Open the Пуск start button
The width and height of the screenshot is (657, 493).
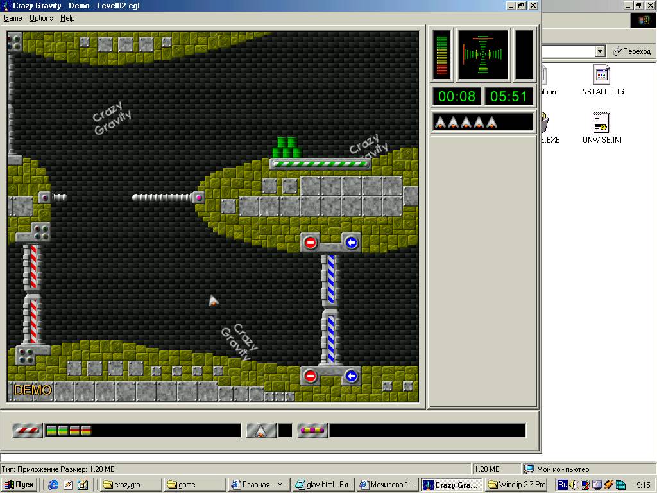19,485
